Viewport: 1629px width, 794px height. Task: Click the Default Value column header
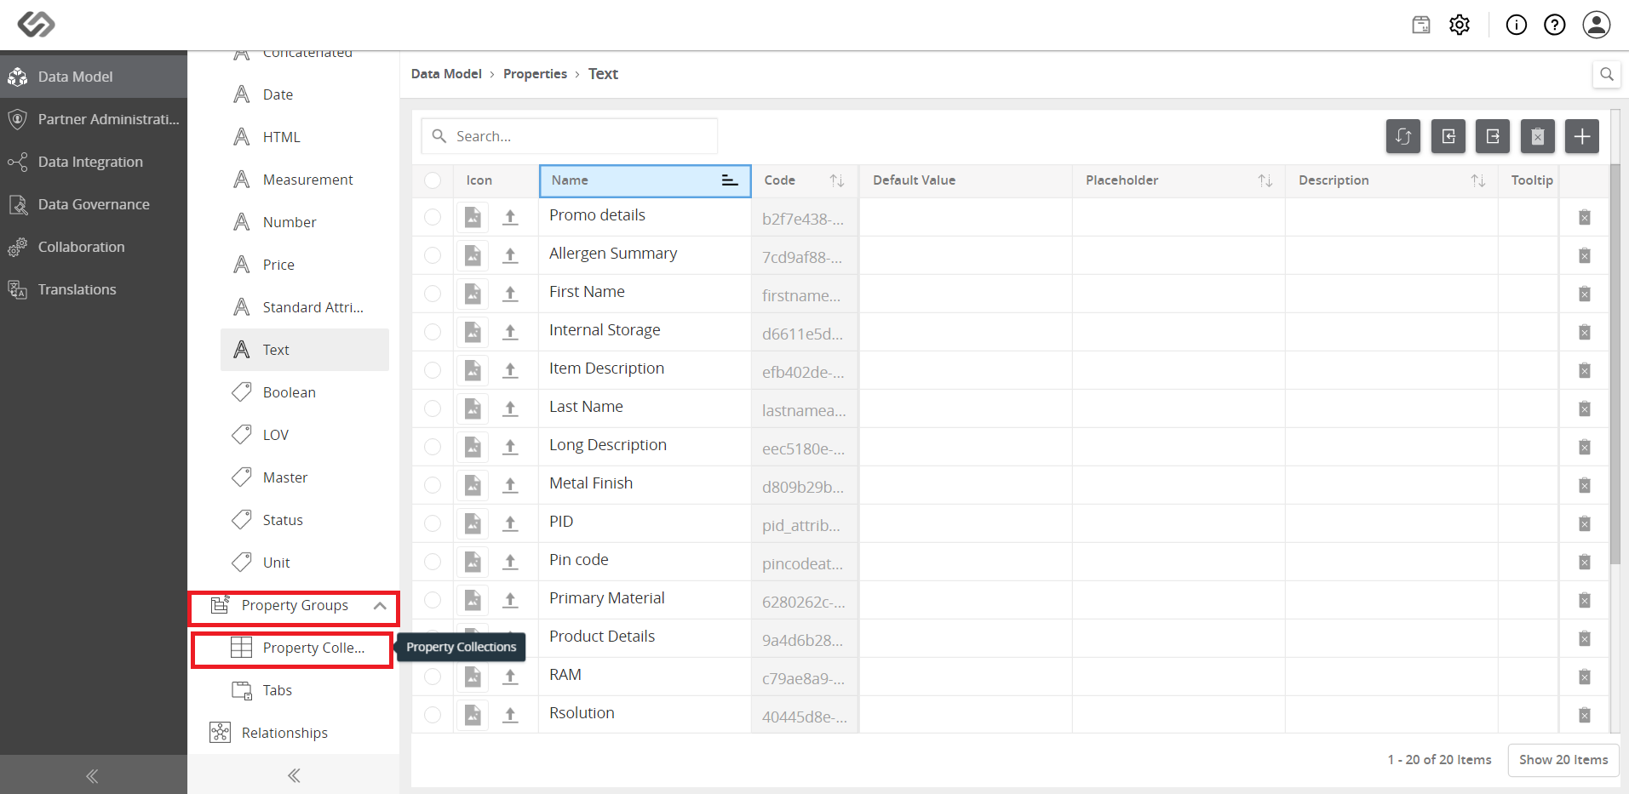coord(966,180)
